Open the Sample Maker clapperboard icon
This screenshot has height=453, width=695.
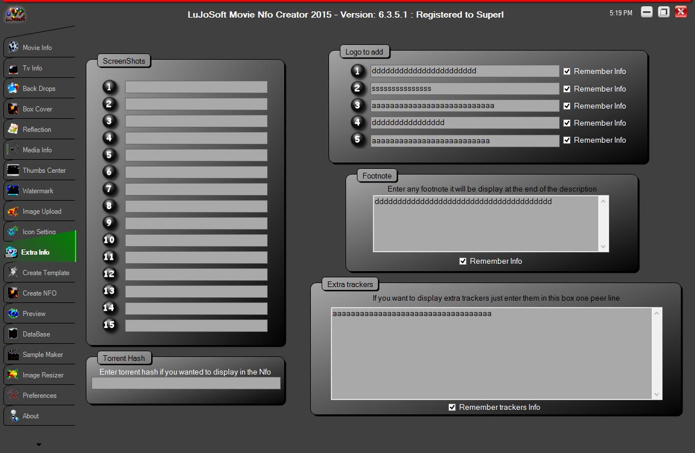click(x=13, y=354)
